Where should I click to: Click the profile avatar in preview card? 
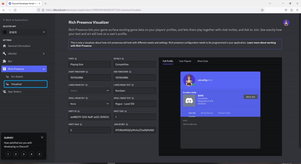click(x=189, y=80)
